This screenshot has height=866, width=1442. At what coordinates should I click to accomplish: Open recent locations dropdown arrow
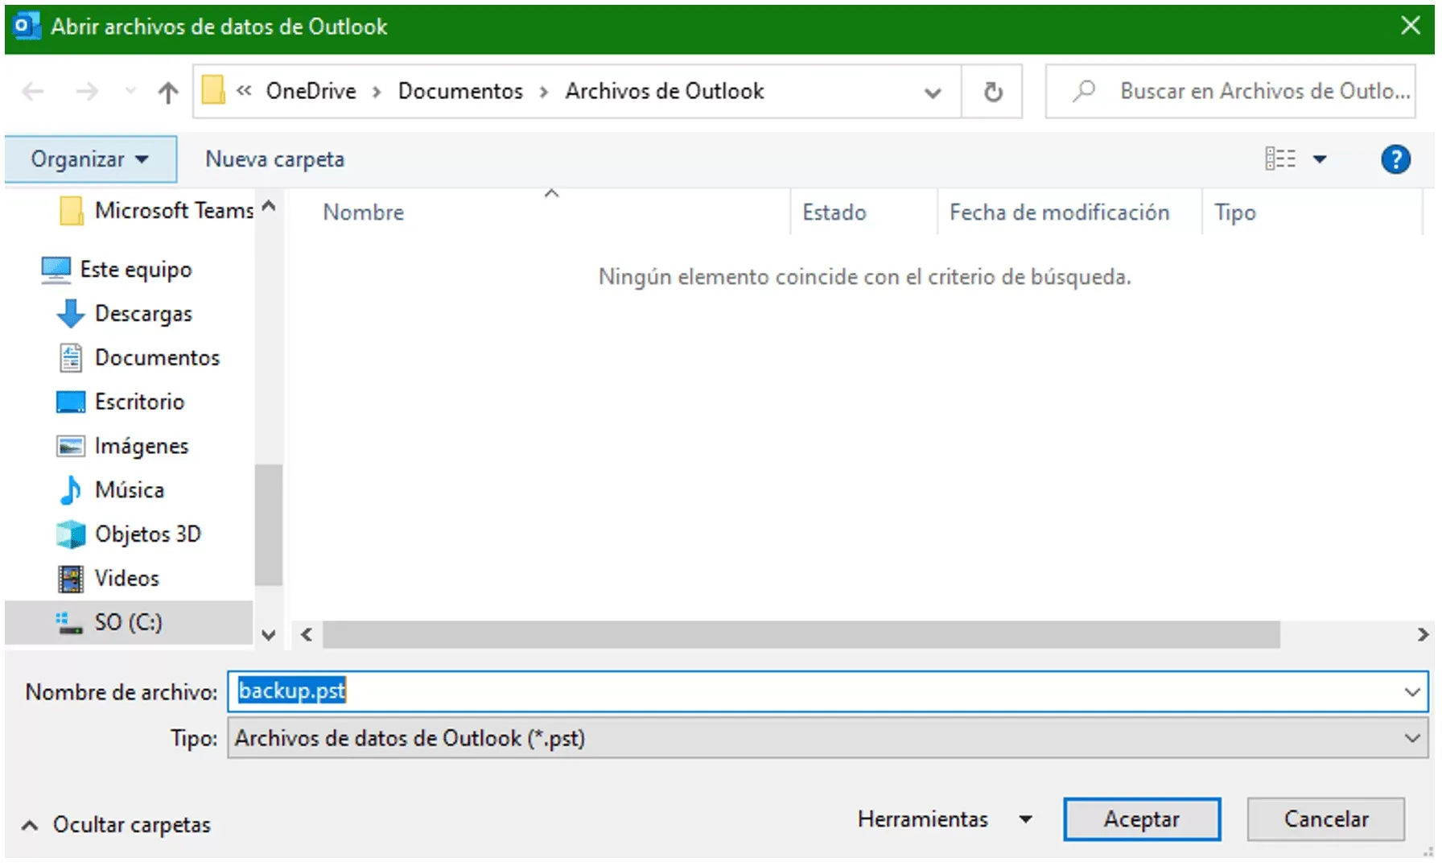130,91
